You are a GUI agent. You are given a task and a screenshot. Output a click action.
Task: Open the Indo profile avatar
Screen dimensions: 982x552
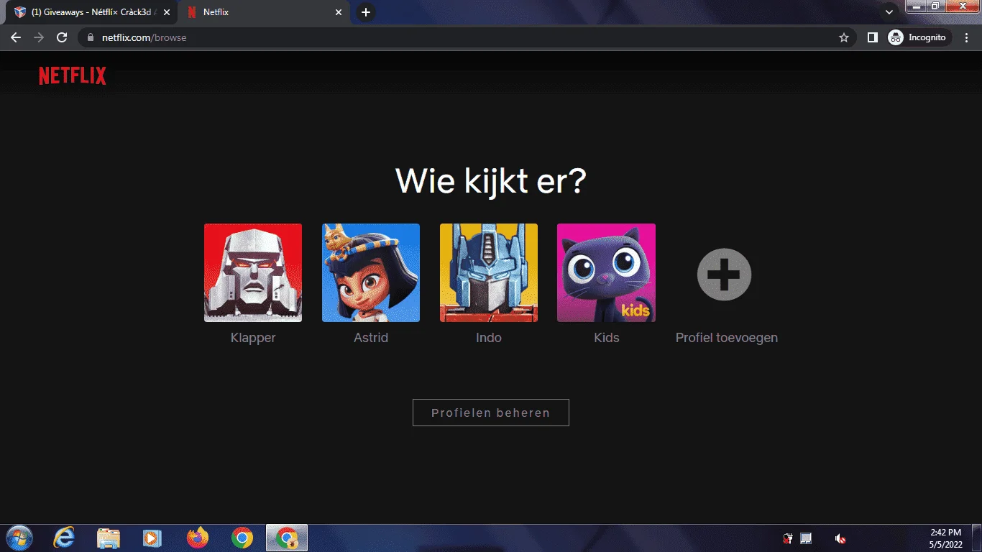489,272
